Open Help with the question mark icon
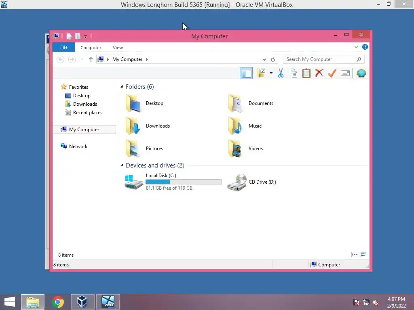Screen dimensions: 414x310 click(x=365, y=47)
